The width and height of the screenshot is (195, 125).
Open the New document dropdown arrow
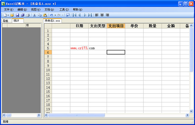(8, 15)
